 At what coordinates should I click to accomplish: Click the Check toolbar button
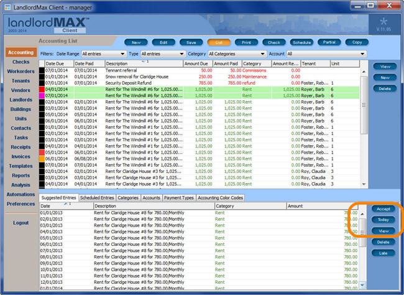coord(274,42)
